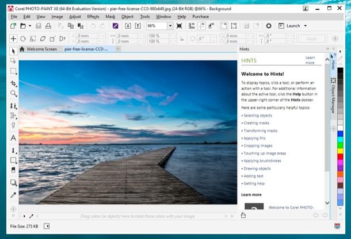This screenshot has height=239, width=351.
Task: Click the New document icon
Action: click(13, 26)
